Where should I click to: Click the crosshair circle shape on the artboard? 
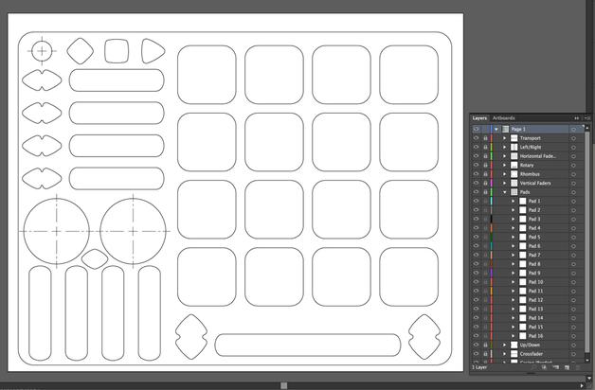click(42, 51)
